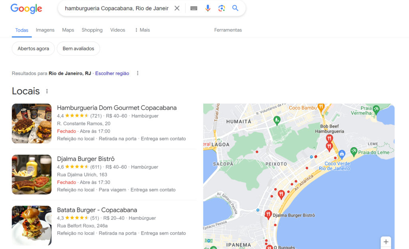
Task: Click the address Rua Belfort Roxo, 246a
Action: click(82, 226)
